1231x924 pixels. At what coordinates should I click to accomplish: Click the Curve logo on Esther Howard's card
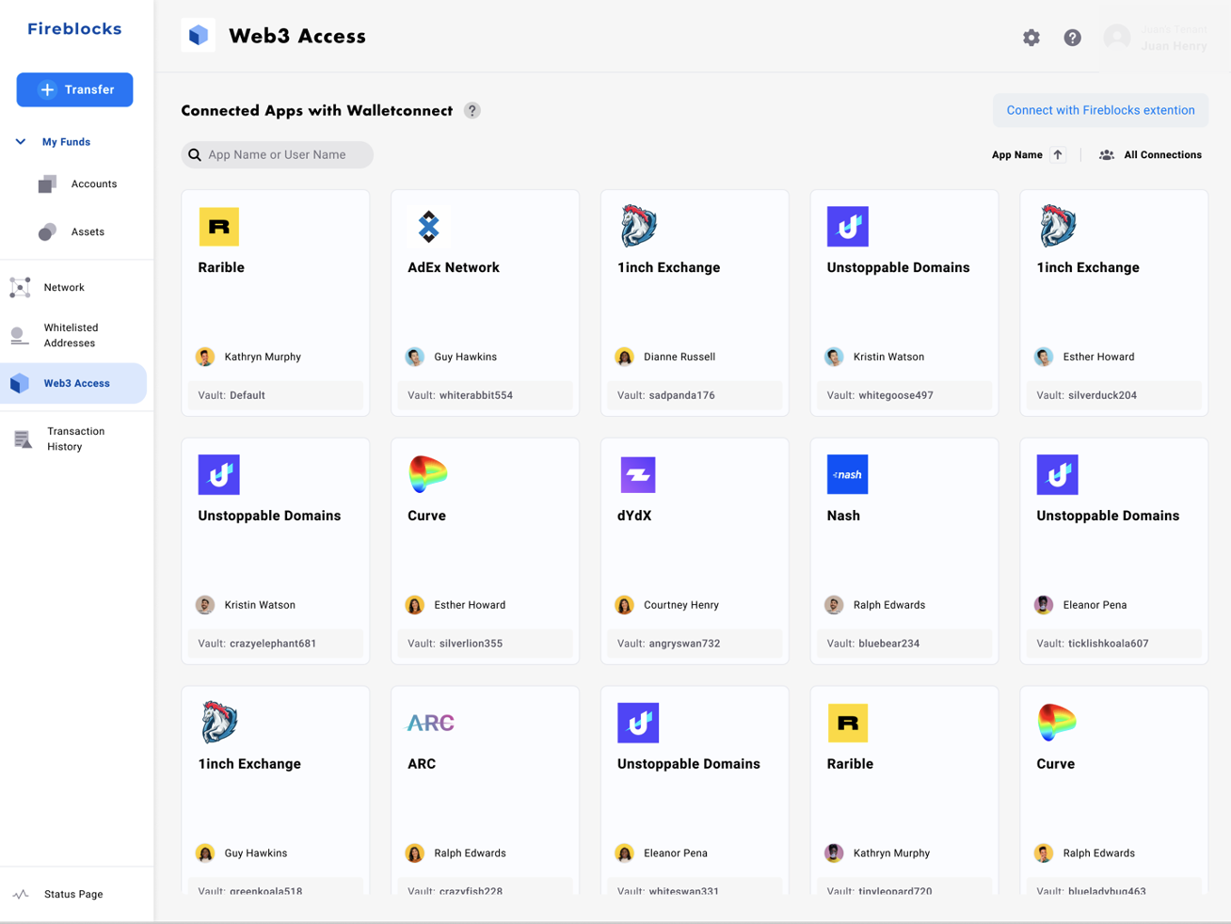pos(428,474)
